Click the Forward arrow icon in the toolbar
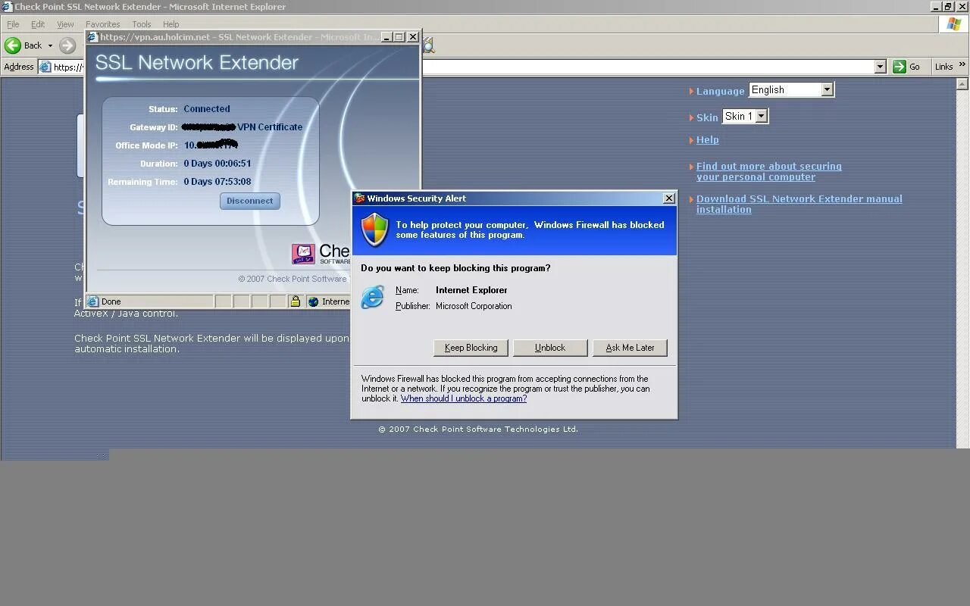The image size is (970, 606). point(67,45)
